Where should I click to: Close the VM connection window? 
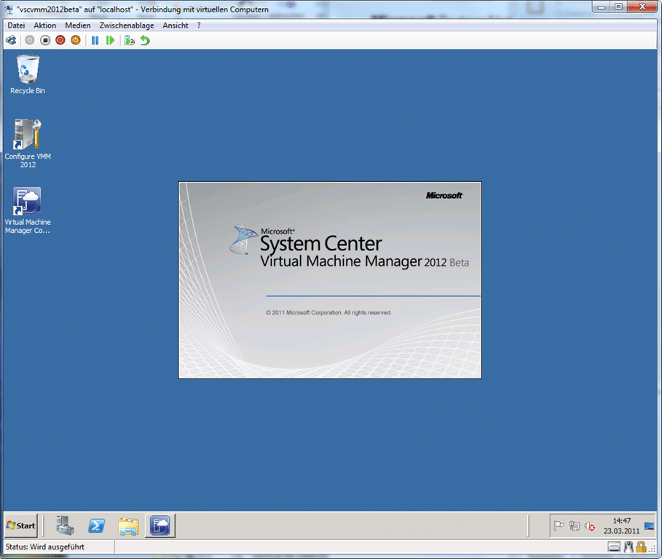[x=642, y=7]
